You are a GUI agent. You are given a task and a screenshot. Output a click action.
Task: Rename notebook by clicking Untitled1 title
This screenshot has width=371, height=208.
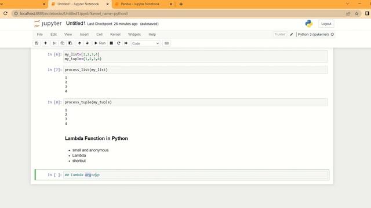coord(76,23)
